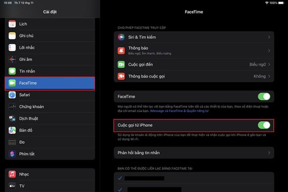Click the Không value
The image size is (288, 192).
[x=260, y=76]
